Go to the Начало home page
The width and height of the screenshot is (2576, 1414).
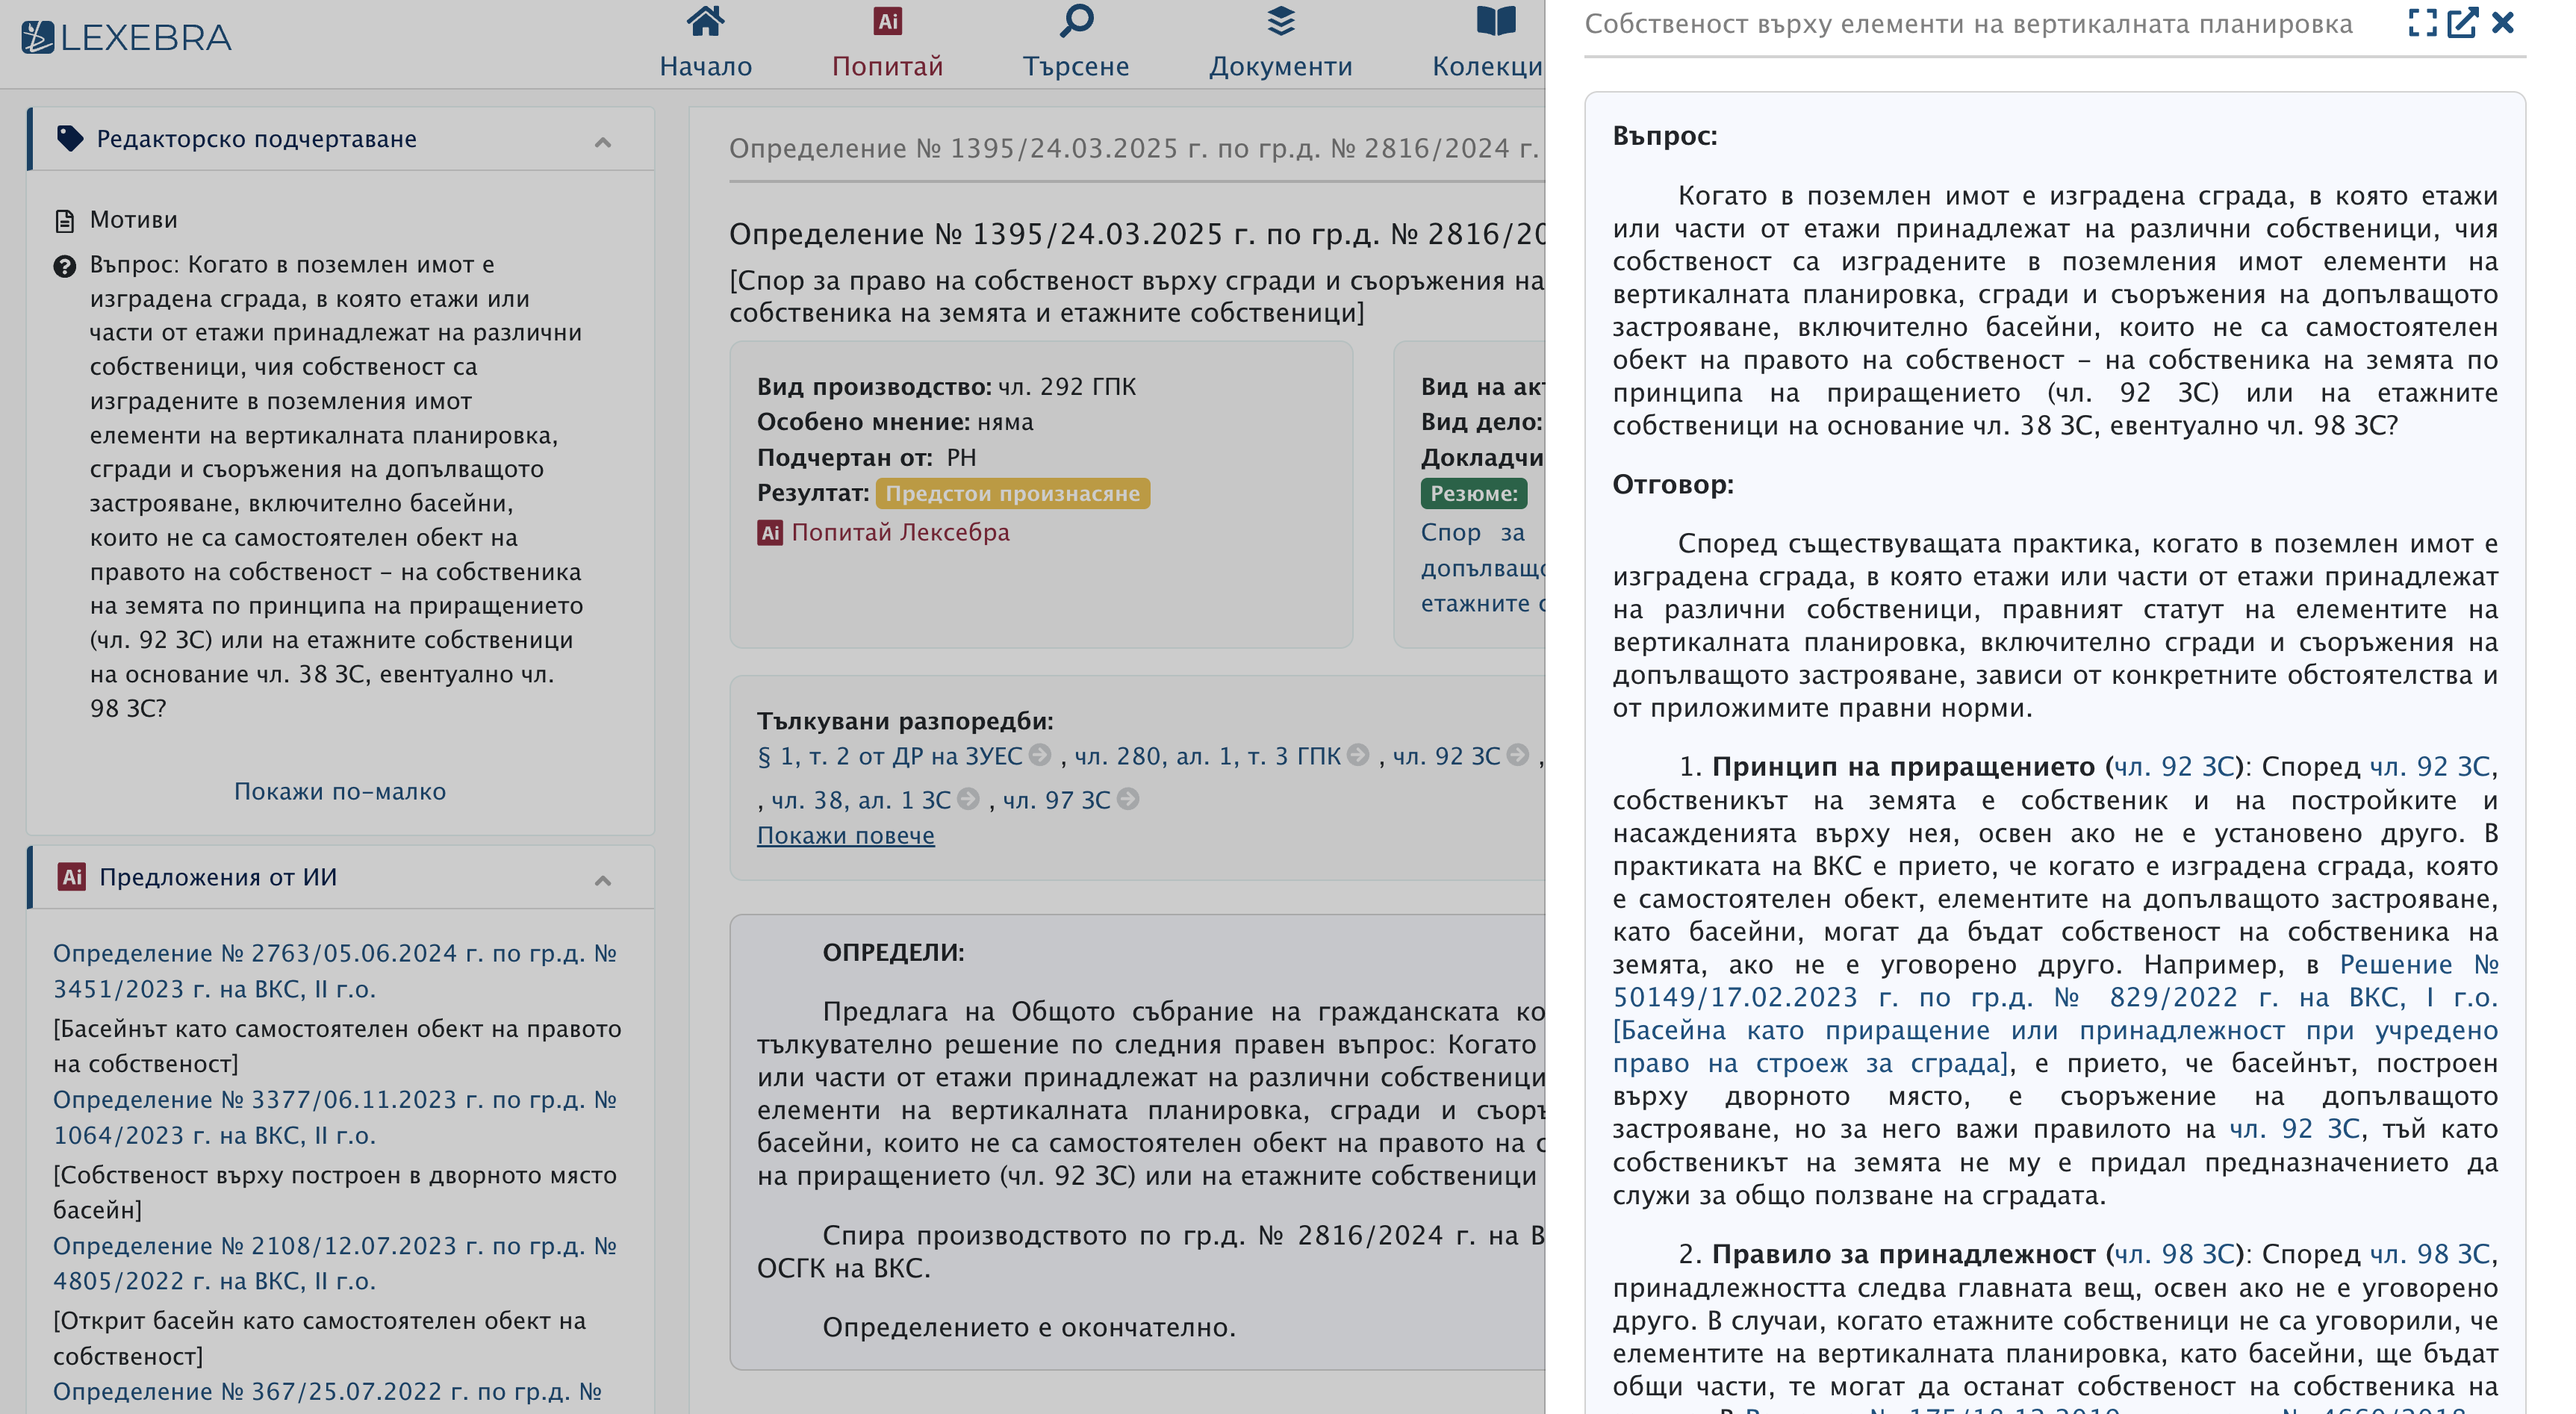coord(705,42)
